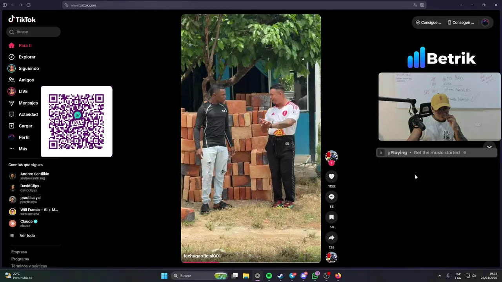Go back in the browser

pos(13,5)
